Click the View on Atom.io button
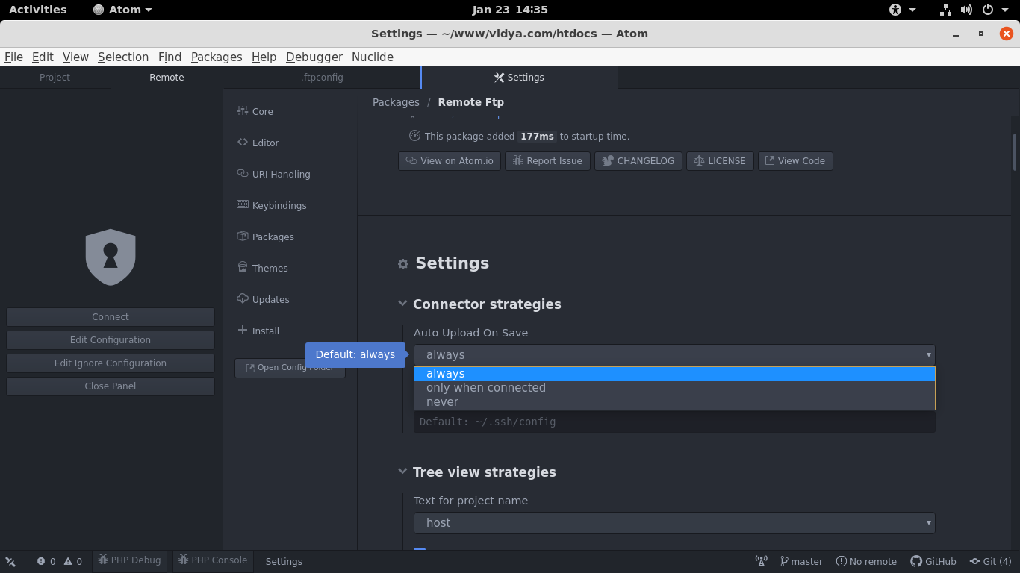The image size is (1020, 573). point(450,161)
